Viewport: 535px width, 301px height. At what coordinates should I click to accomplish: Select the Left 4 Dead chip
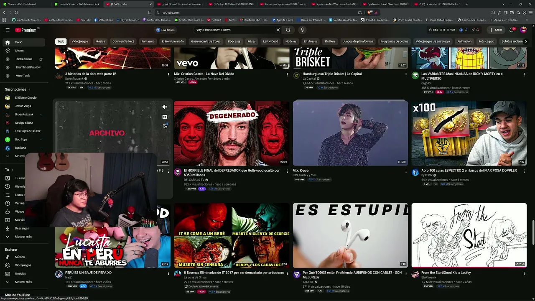270,41
